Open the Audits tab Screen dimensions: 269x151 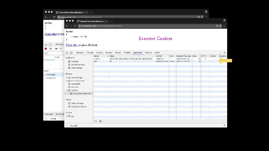(x=157, y=53)
